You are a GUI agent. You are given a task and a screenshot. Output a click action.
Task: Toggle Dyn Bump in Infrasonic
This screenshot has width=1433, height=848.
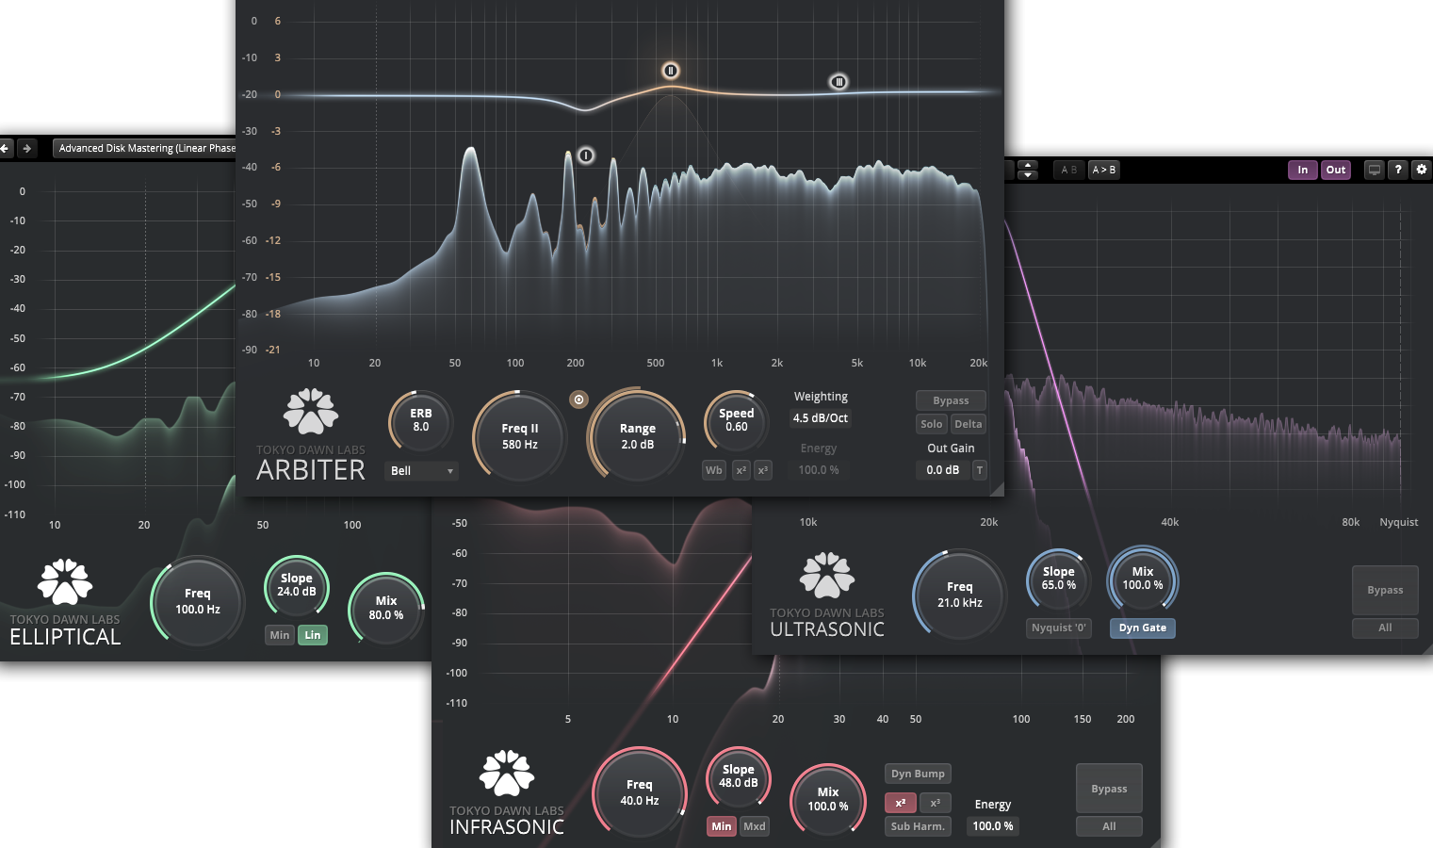[x=918, y=774]
